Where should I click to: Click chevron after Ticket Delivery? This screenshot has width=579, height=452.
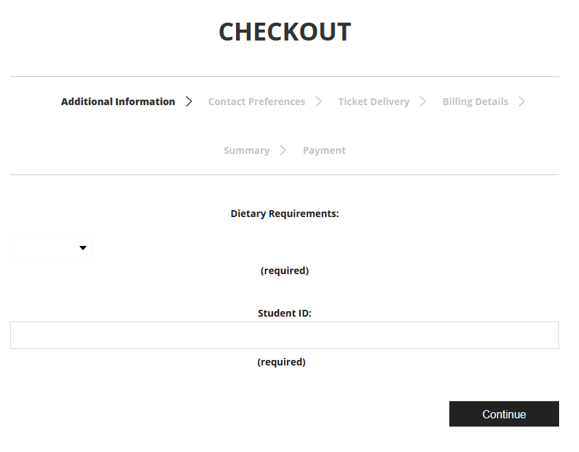pyautogui.click(x=423, y=102)
